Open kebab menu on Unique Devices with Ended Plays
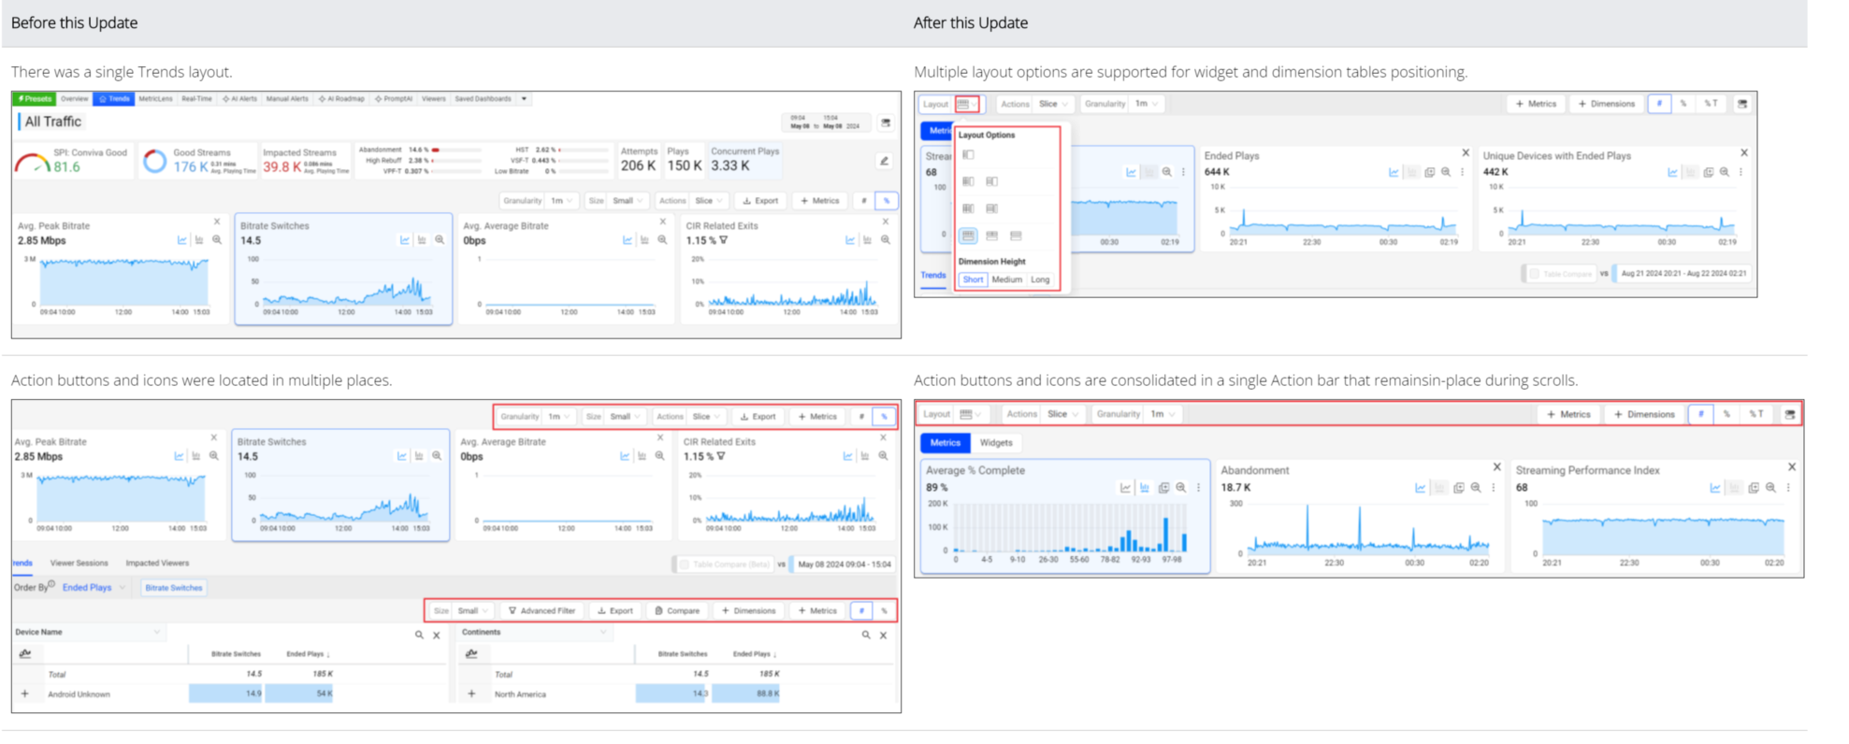Image resolution: width=1849 pixels, height=744 pixels. [1741, 172]
